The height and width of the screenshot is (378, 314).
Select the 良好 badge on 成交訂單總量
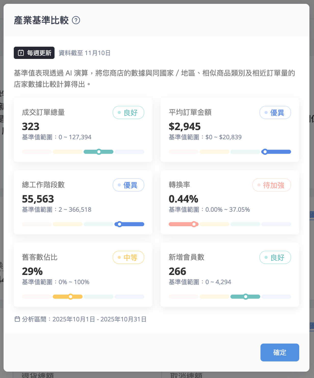(x=128, y=112)
